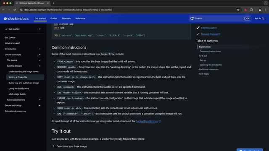The image size is (269, 151).
Task: Jump to Set up in table of contents
Action: click(x=203, y=60)
